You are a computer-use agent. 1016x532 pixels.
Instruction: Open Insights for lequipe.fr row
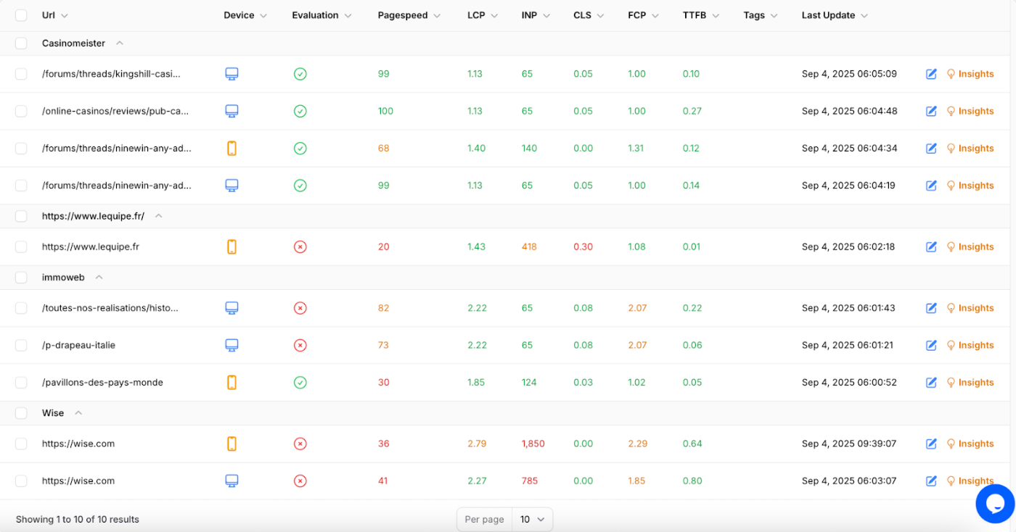(x=970, y=246)
